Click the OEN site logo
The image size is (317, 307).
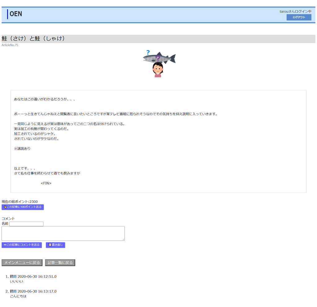point(16,14)
